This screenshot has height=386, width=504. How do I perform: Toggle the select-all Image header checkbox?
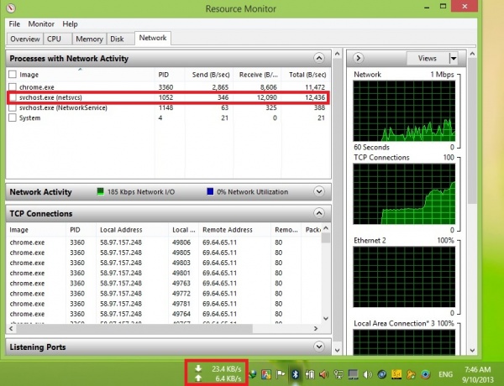[13, 75]
